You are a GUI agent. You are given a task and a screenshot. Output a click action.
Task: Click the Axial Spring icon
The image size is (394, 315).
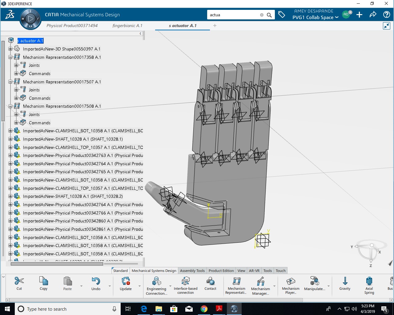coord(369,281)
